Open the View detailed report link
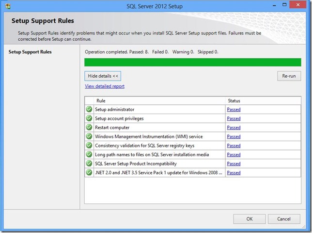The image size is (312, 233). point(105,86)
